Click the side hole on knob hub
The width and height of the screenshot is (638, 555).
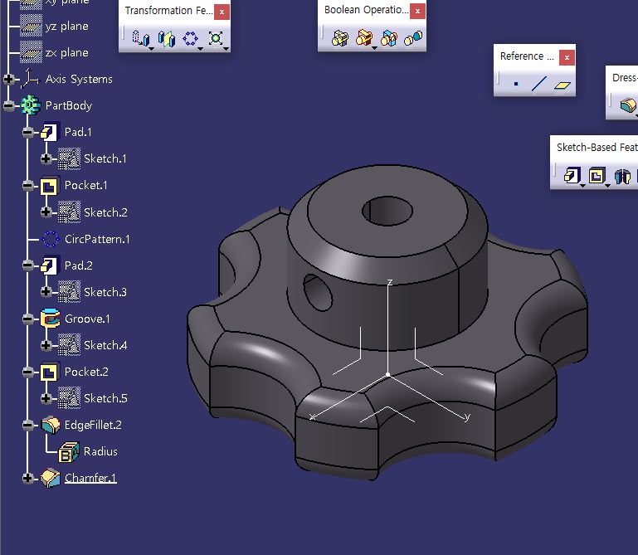point(318,293)
